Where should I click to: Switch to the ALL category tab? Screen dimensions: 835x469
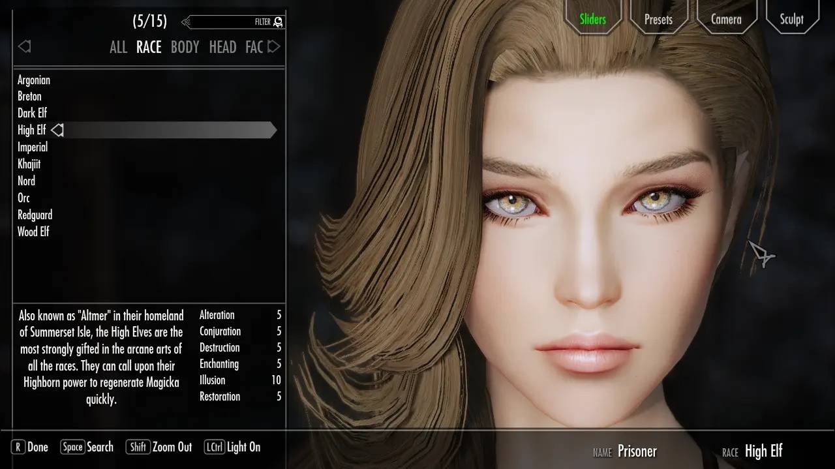(x=118, y=47)
